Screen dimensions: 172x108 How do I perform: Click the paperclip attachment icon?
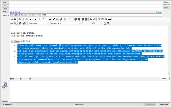[5, 84]
